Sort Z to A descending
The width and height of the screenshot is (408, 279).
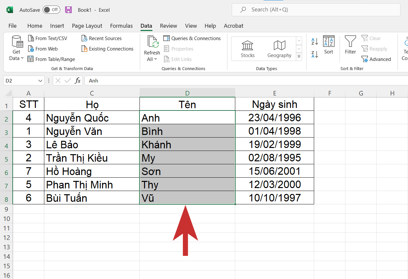tap(315, 54)
